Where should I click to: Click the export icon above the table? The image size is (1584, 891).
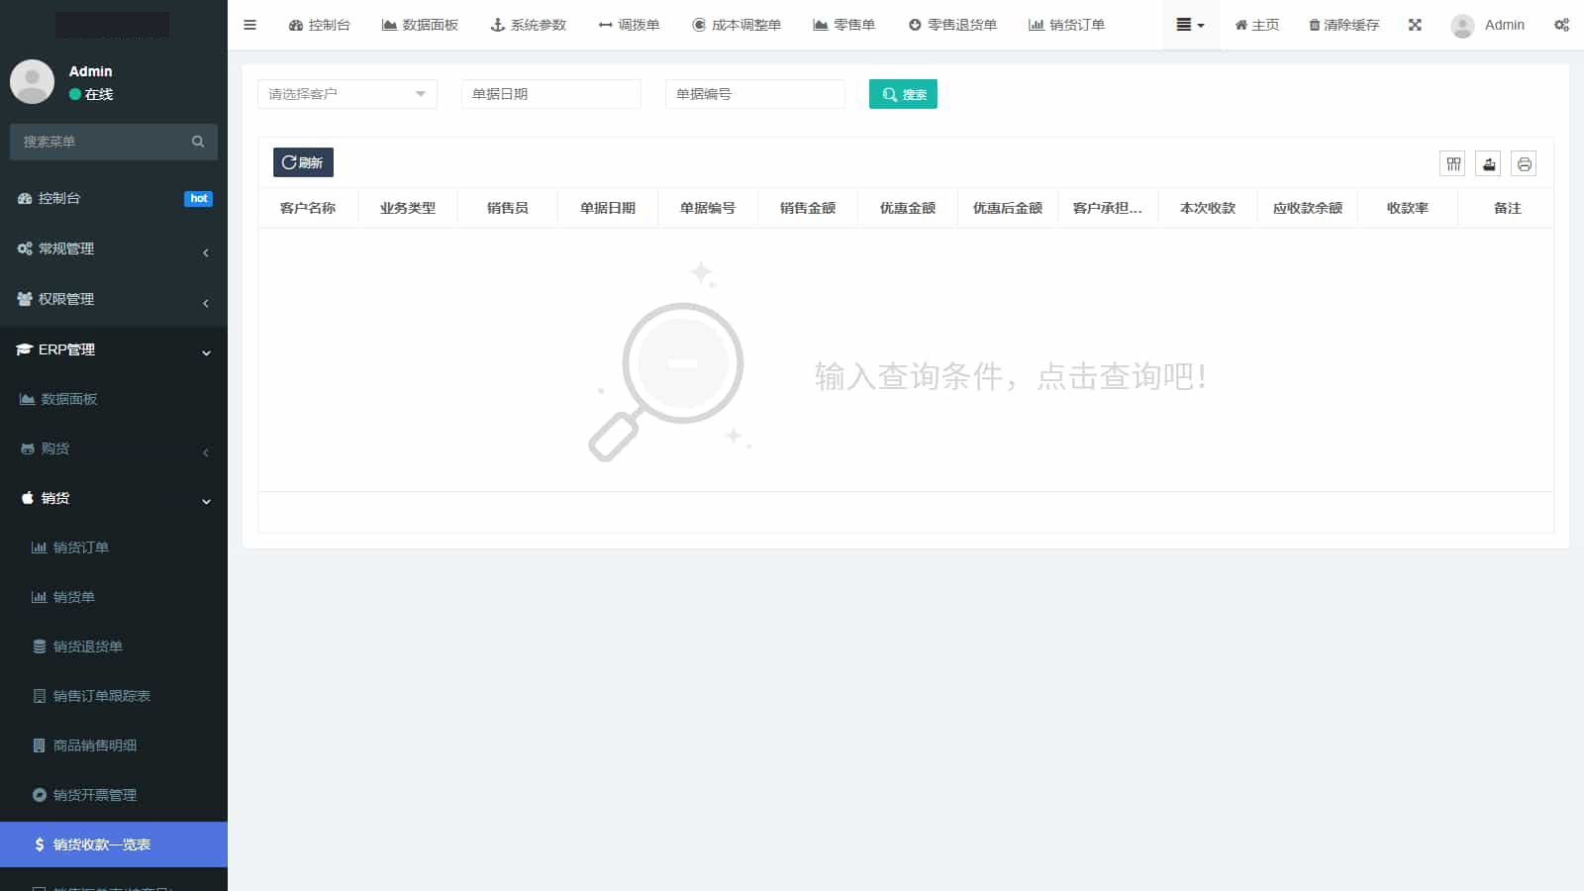(x=1488, y=163)
